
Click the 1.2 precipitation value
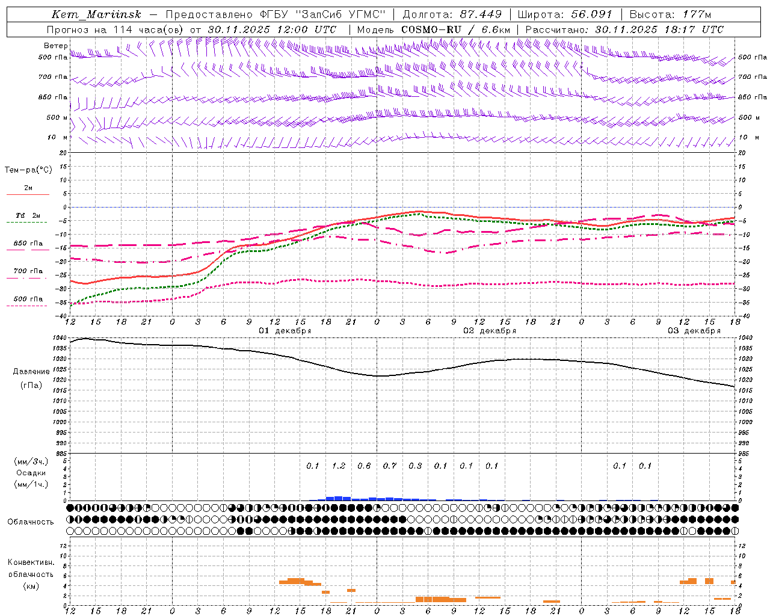tap(339, 466)
